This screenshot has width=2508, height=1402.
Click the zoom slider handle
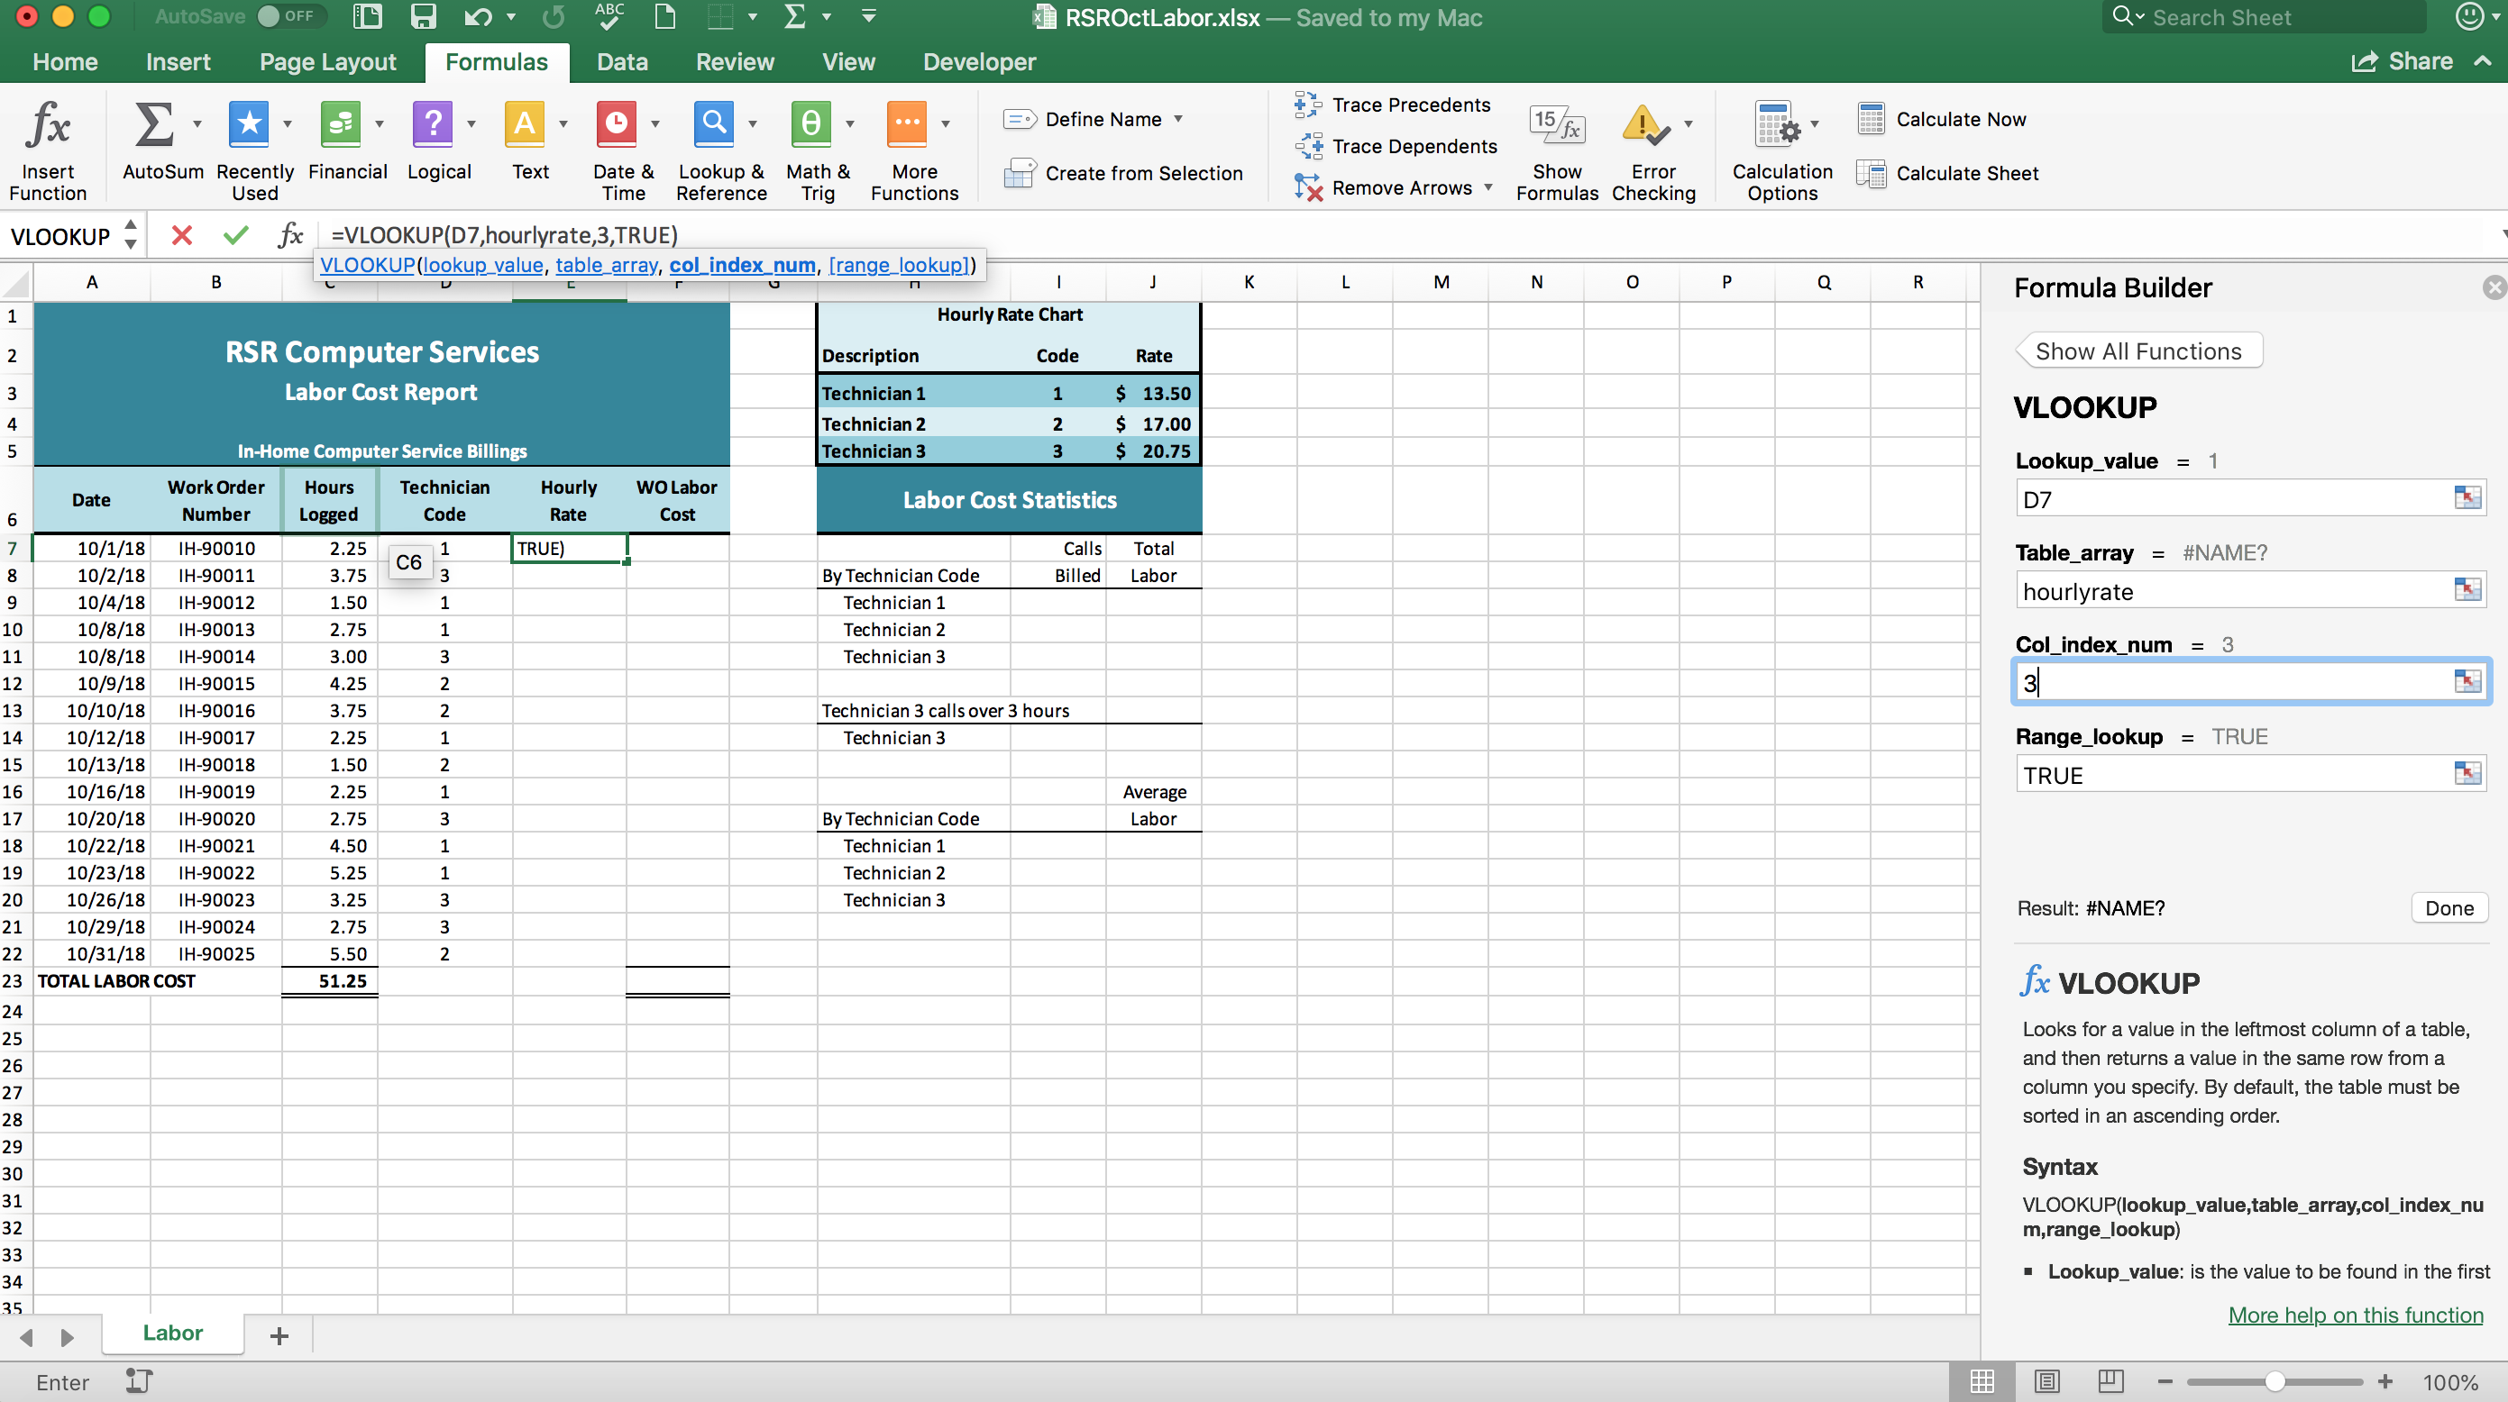tap(2275, 1381)
